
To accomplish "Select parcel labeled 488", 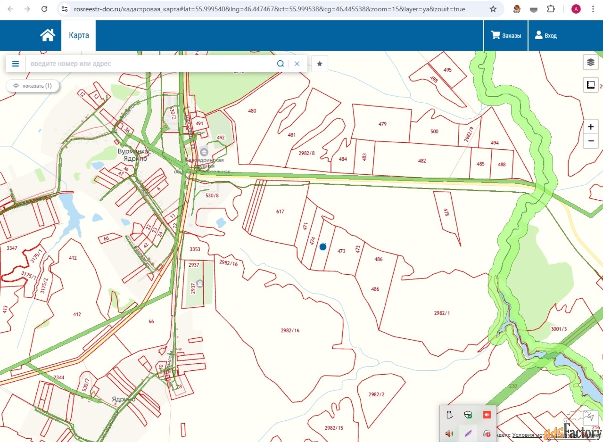I will coord(502,164).
